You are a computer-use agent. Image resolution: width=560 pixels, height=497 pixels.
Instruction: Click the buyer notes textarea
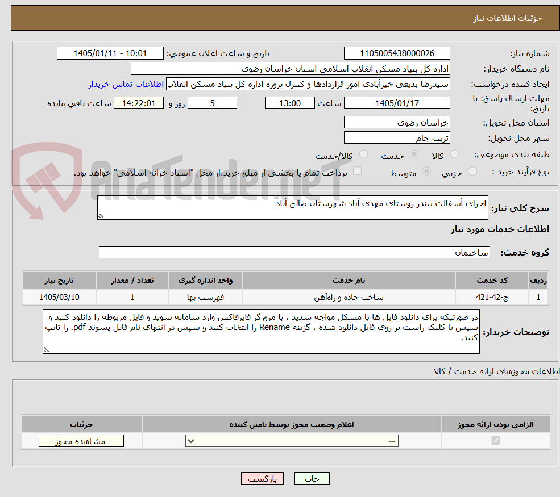[x=261, y=332]
